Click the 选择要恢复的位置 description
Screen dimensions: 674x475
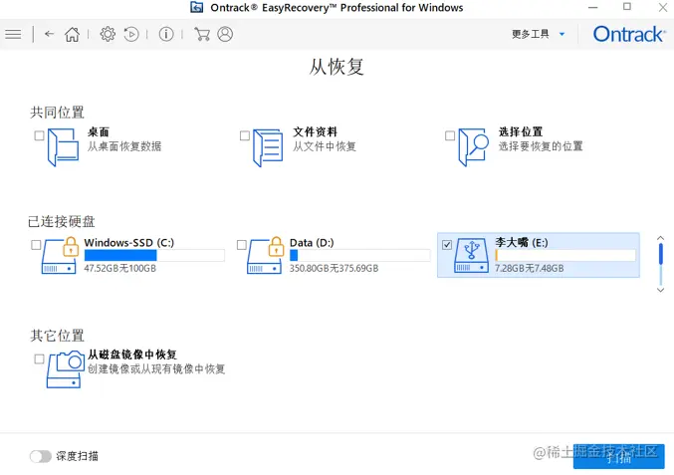point(541,146)
